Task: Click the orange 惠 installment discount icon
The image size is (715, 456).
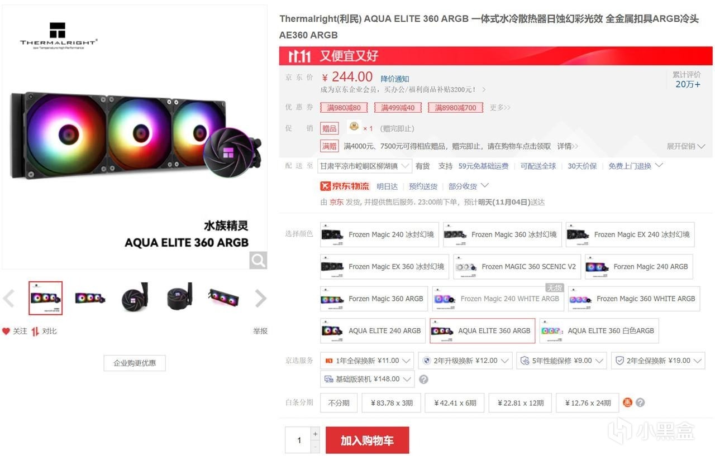Action: pyautogui.click(x=628, y=402)
